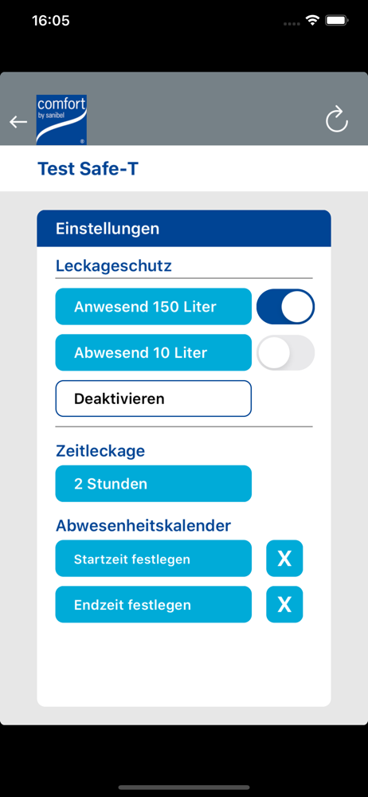Tap the cellular signal dots

292,23
